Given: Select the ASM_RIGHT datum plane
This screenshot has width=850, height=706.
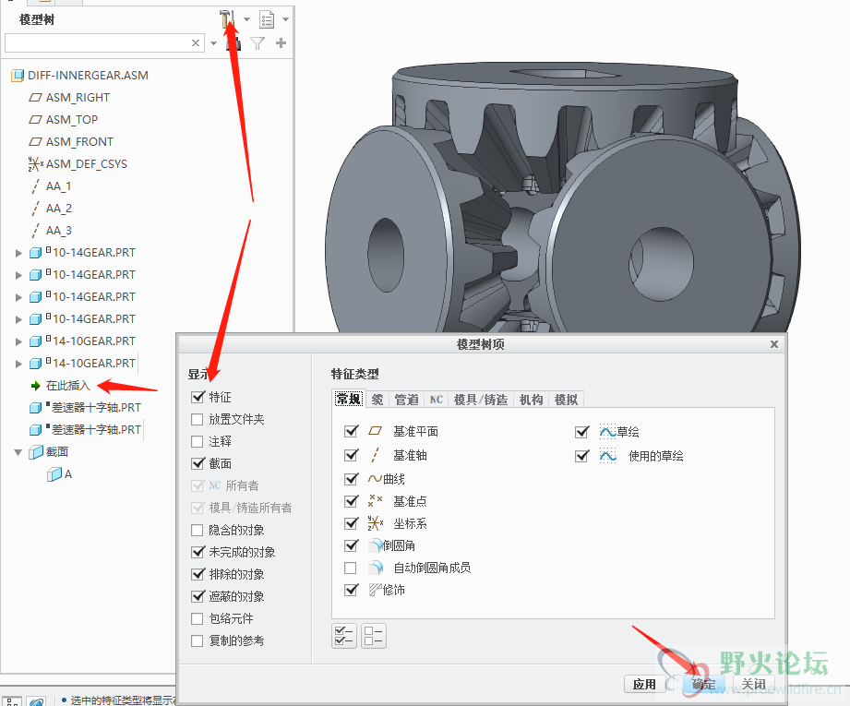Looking at the screenshot, I should [x=78, y=98].
